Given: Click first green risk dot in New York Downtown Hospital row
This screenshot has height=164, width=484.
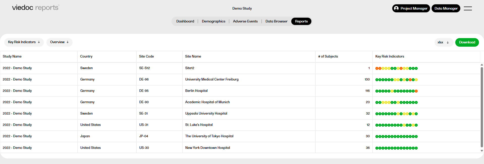Looking at the screenshot, I should (377, 148).
